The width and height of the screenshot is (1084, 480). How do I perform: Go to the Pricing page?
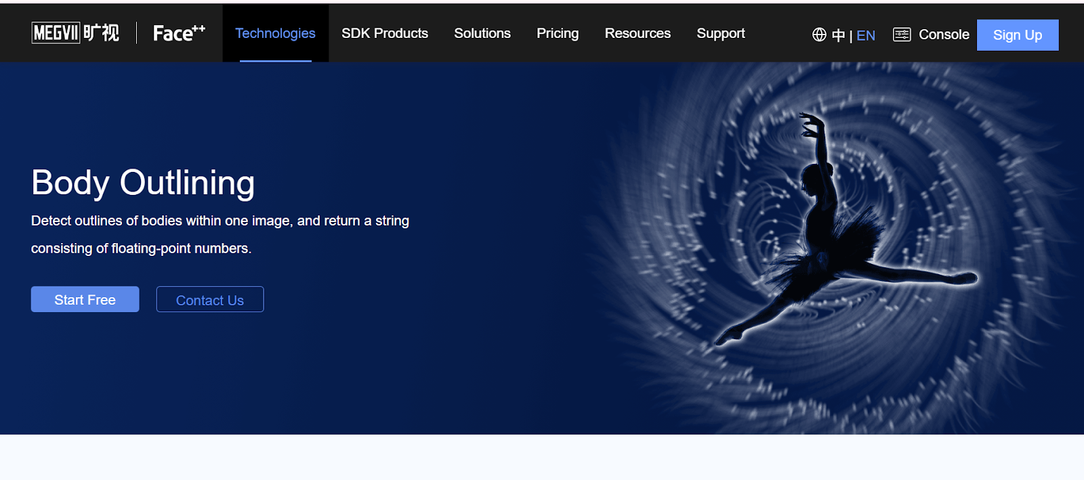click(x=558, y=33)
